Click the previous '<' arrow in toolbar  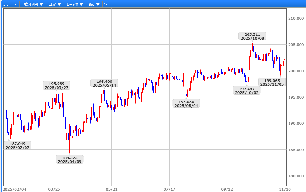tap(16, 4)
